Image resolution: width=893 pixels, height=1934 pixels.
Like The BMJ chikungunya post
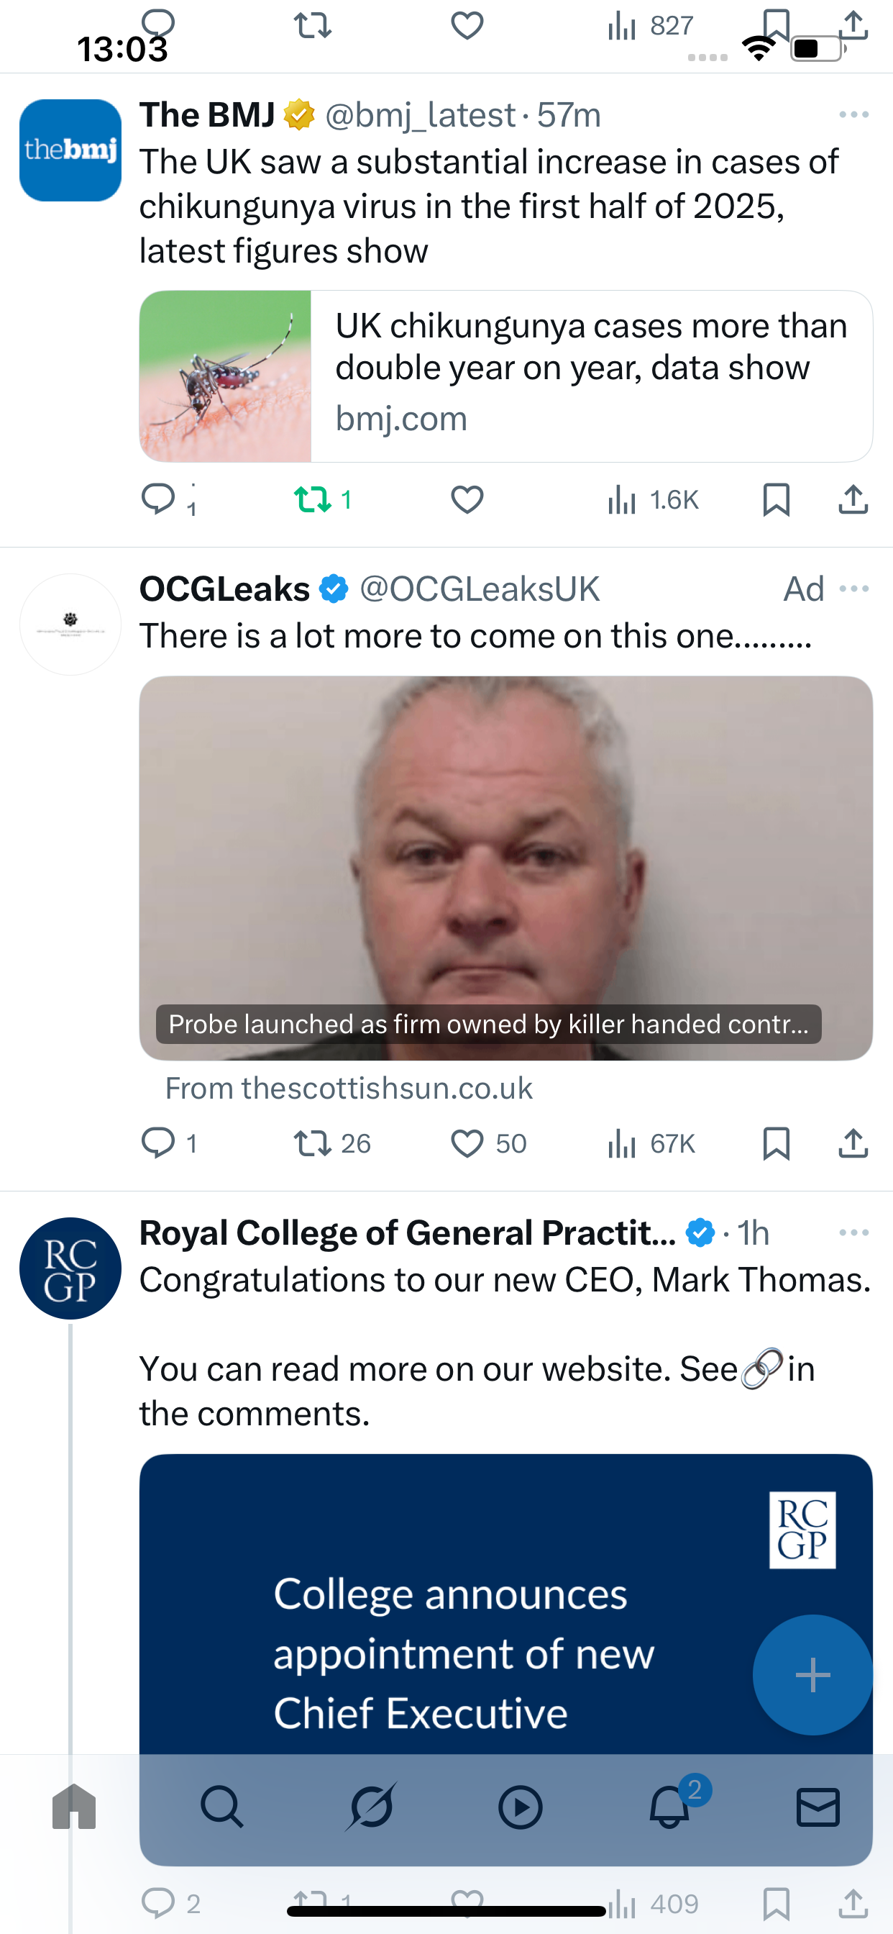tap(467, 500)
